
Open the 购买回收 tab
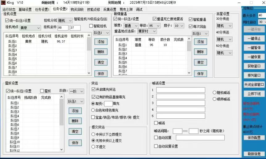(77, 10)
